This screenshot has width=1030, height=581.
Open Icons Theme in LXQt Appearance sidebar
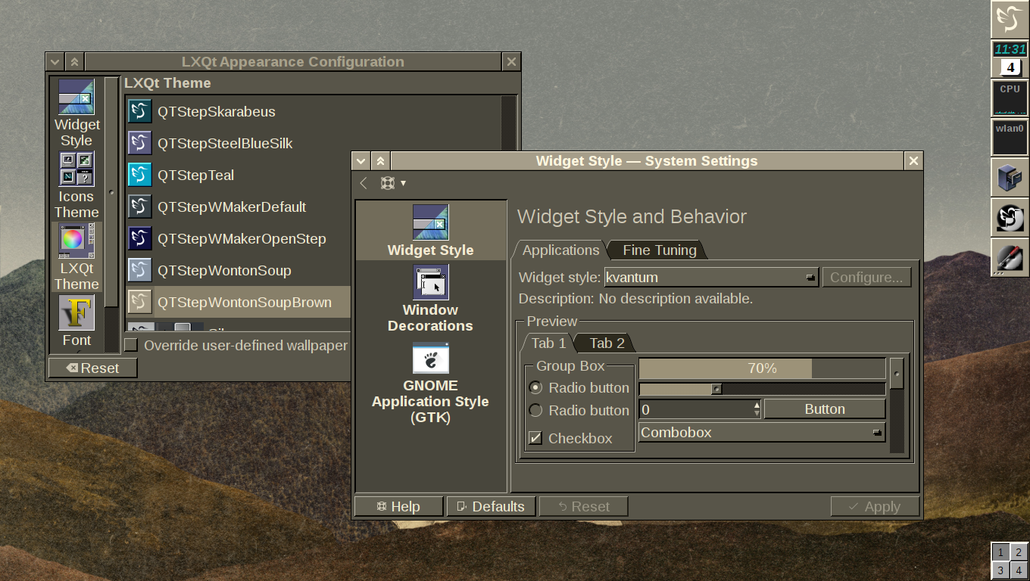point(76,185)
